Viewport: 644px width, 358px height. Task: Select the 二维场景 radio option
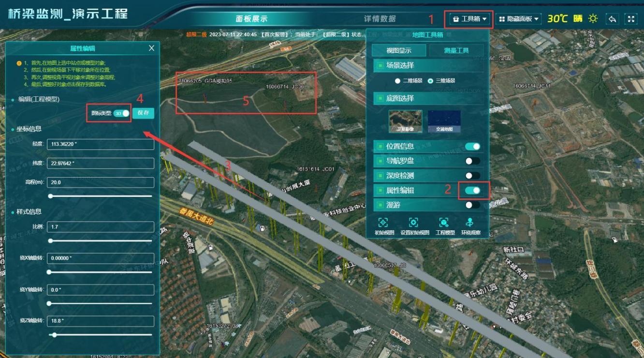[398, 81]
